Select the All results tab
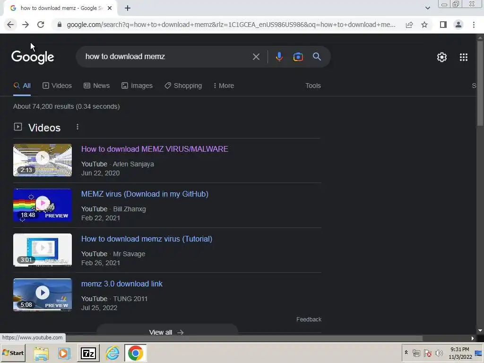The image size is (484, 363). 22,86
